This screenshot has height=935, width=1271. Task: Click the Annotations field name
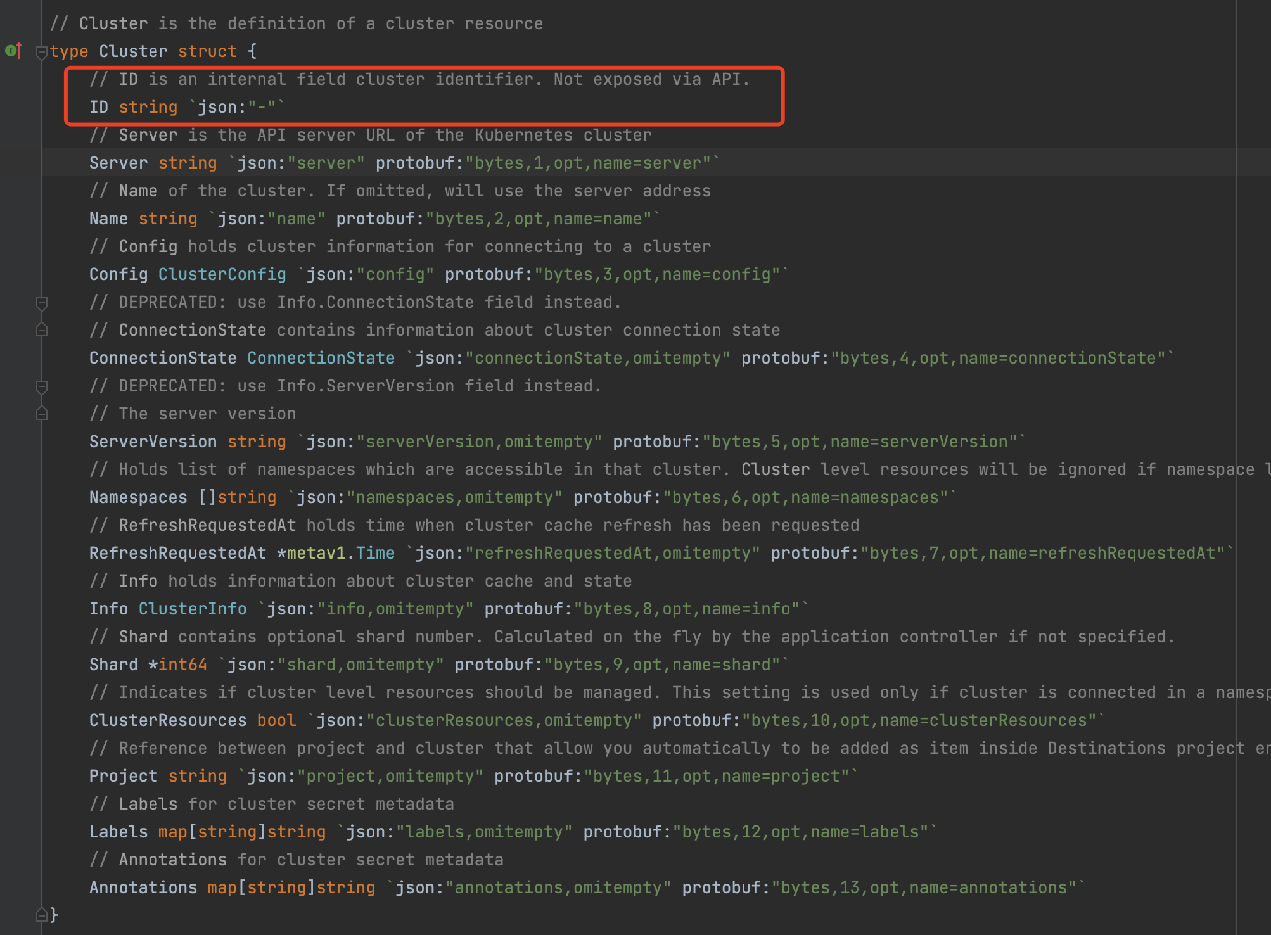click(143, 887)
